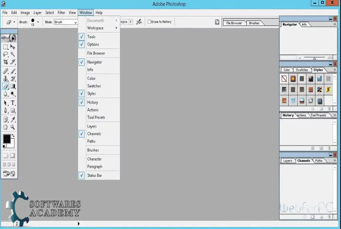The image size is (341, 229).
Task: Click the Jump to ImageReady icon
Action: [x=9, y=173]
